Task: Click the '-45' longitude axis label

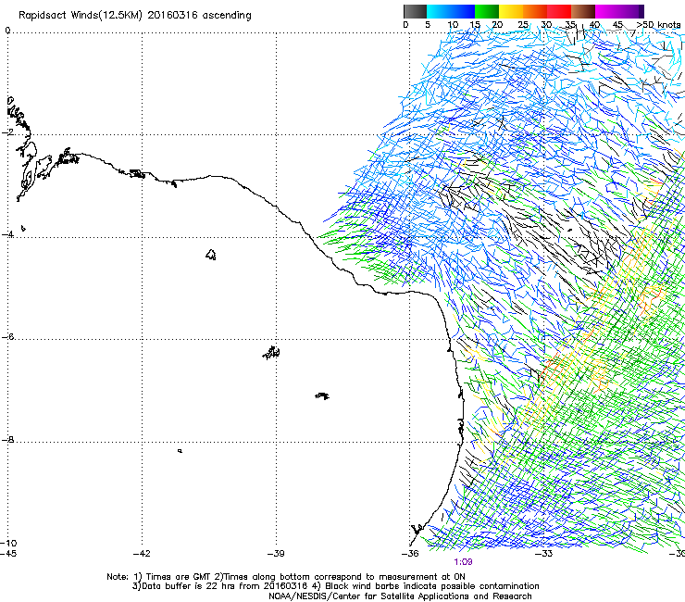Action: pos(7,554)
